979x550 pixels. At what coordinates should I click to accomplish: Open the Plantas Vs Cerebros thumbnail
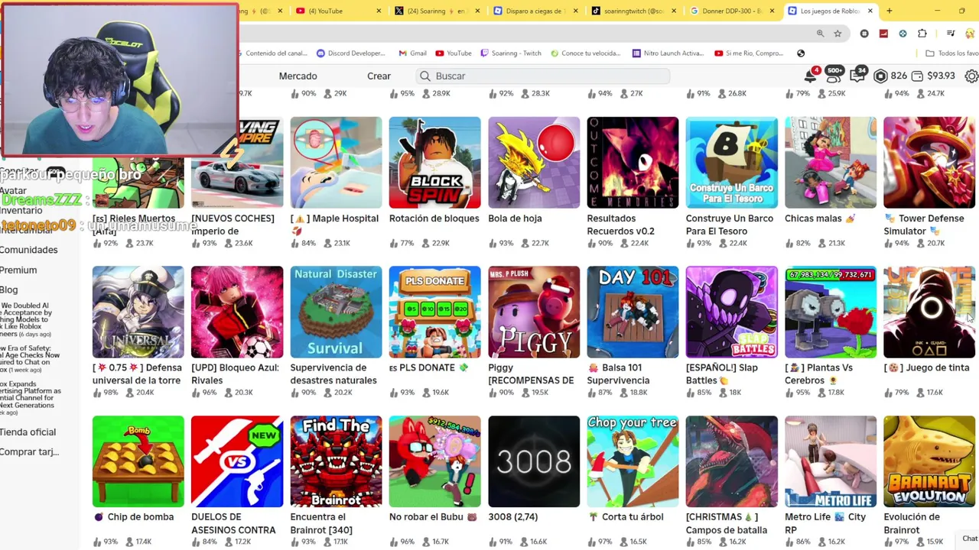[x=831, y=312]
